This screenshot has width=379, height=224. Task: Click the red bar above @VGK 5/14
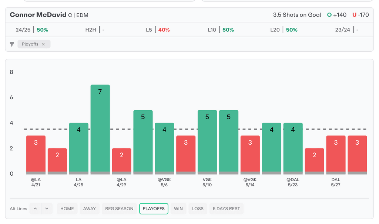click(x=250, y=155)
